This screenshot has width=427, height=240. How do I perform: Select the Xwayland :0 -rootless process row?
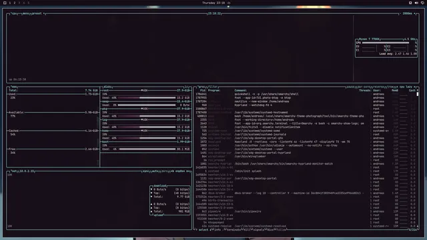pyautogui.click(x=305, y=142)
